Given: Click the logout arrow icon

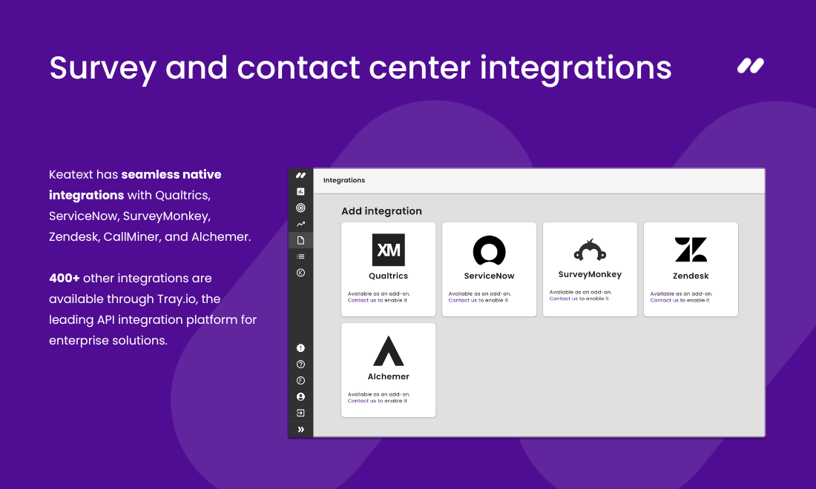Looking at the screenshot, I should [300, 413].
